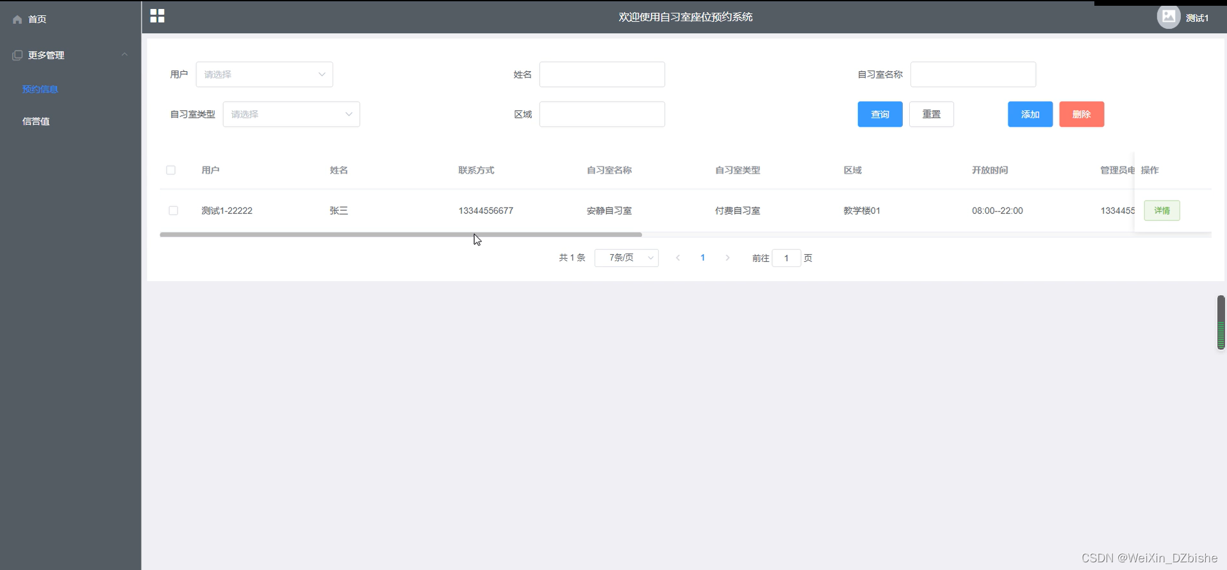Open 预约信息 in sidebar
1227x570 pixels.
point(40,89)
